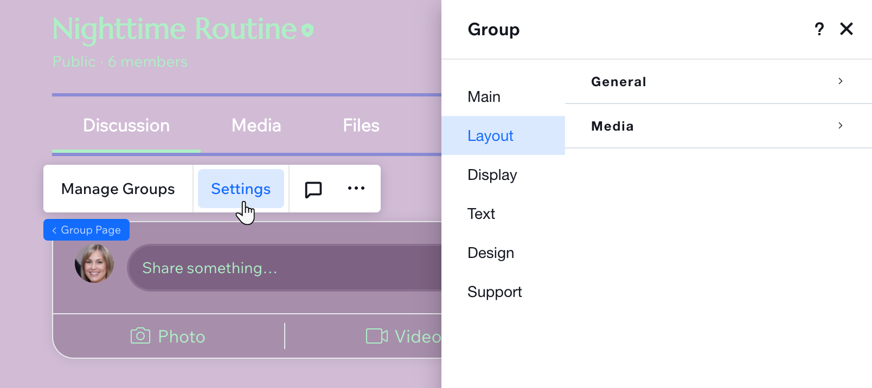The image size is (872, 388).
Task: Switch to the Discussion tab
Action: (126, 126)
